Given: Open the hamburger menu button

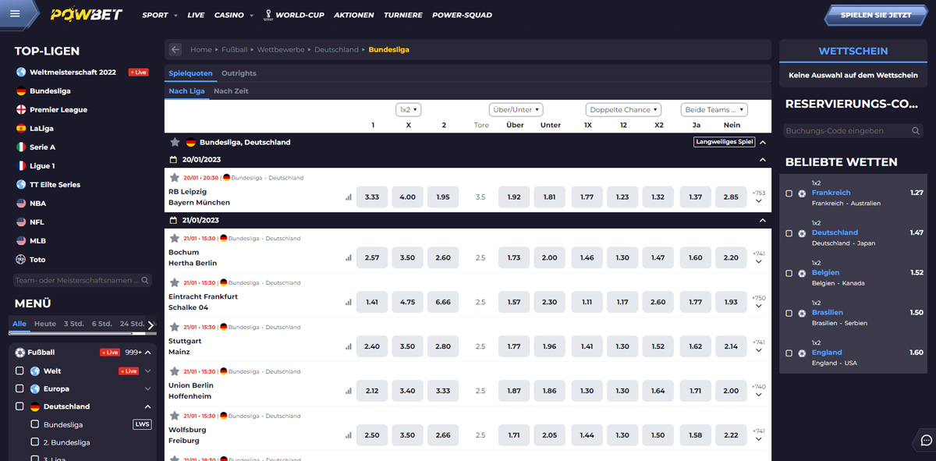Looking at the screenshot, I should pos(16,13).
